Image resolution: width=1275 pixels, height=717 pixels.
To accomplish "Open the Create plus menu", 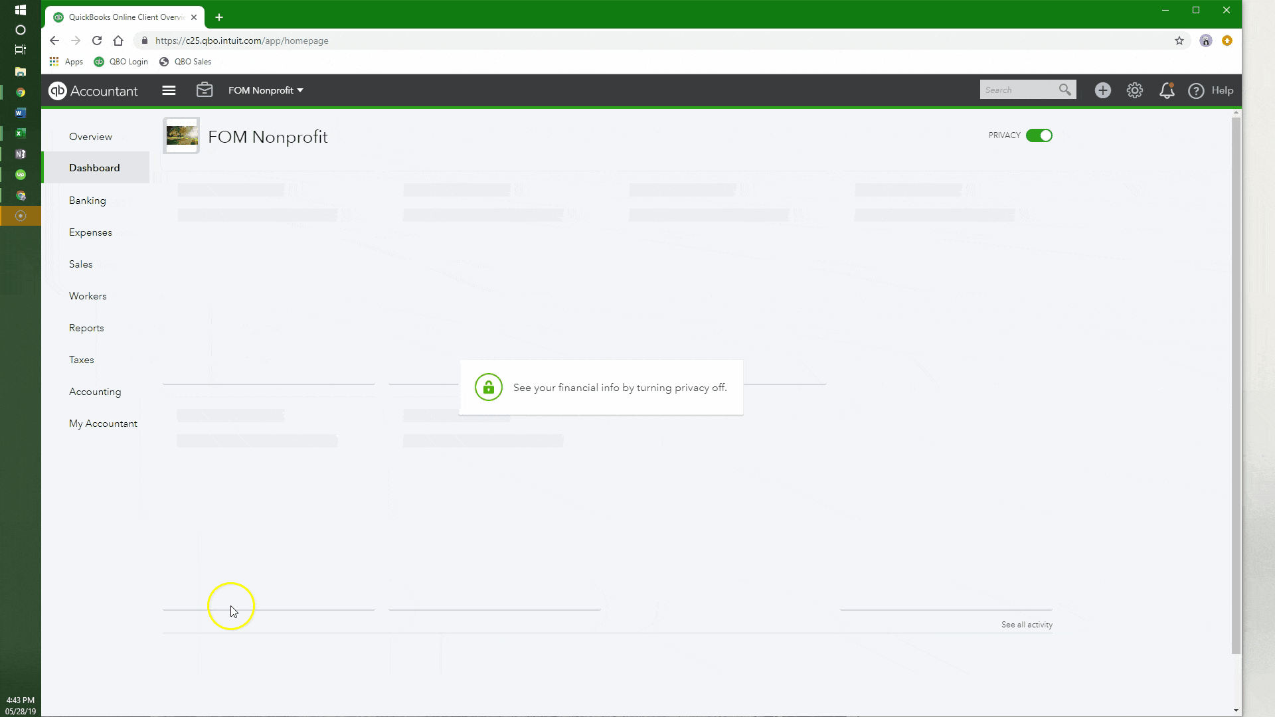I will pyautogui.click(x=1103, y=90).
